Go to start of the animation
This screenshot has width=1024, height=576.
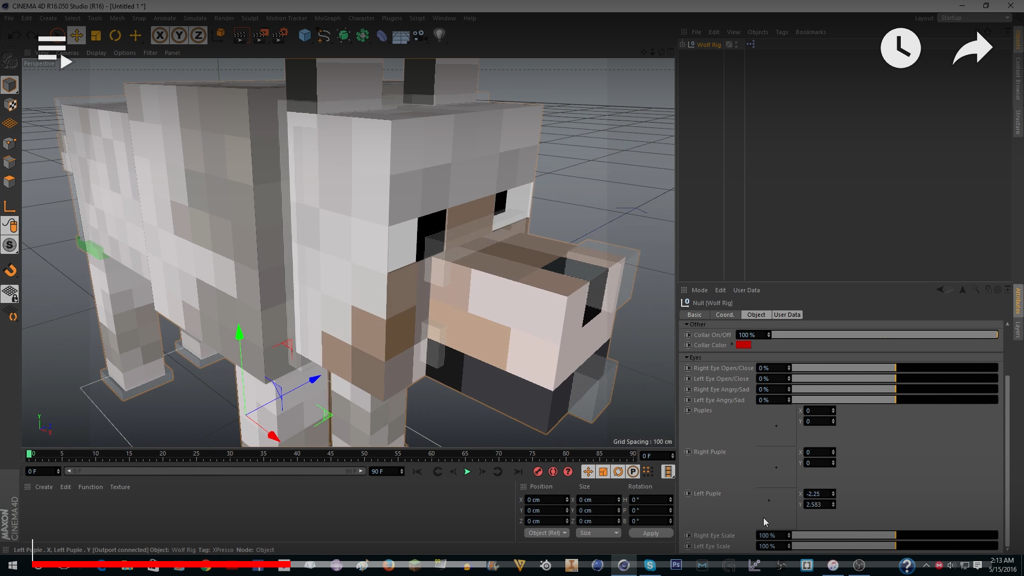417,471
